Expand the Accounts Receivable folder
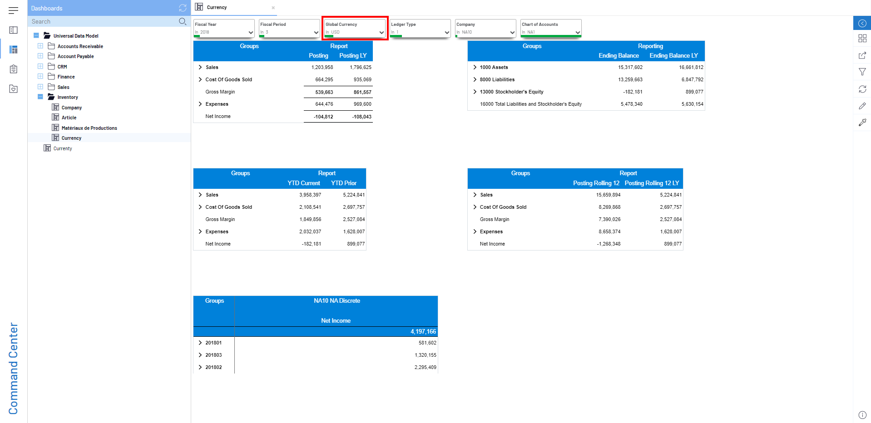The width and height of the screenshot is (871, 423). (x=40, y=46)
